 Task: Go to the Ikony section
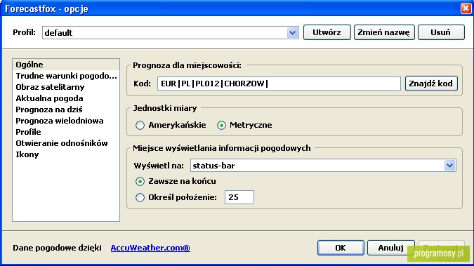tap(66, 154)
